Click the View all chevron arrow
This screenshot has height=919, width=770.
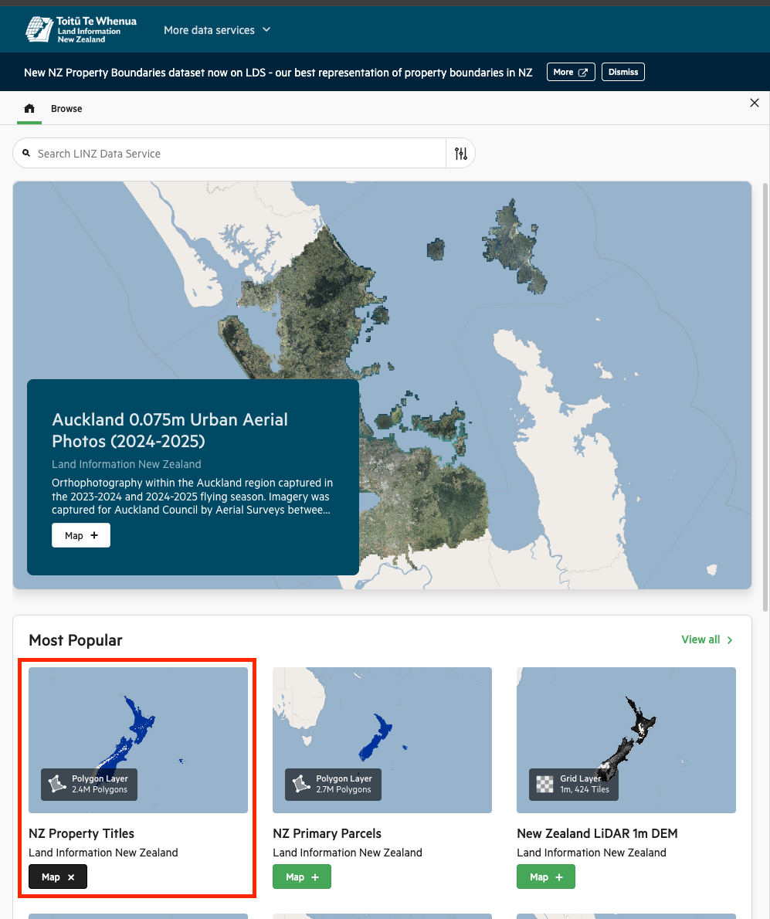click(730, 640)
